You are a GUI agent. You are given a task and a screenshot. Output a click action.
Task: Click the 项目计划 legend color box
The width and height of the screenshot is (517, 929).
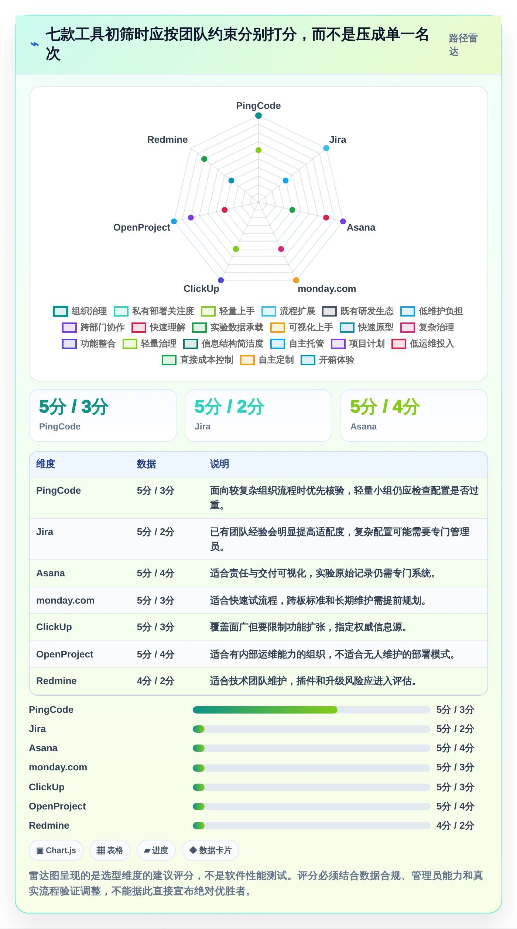[338, 344]
